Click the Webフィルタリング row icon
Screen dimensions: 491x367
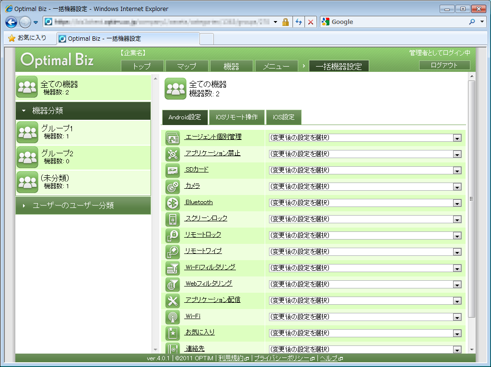pos(173,285)
